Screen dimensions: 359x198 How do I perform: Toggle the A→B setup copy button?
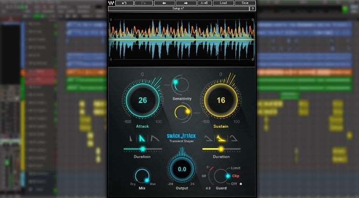click(x=204, y=3)
